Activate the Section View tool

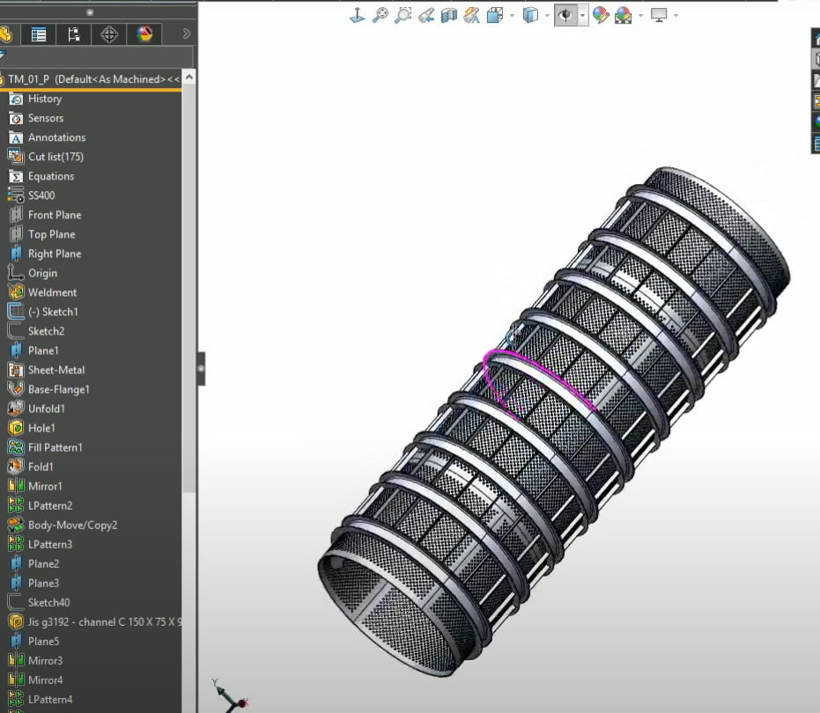click(449, 15)
